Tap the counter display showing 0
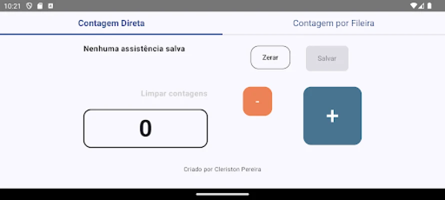This screenshot has height=200, width=445. pos(145,128)
